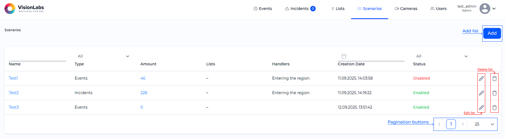Expand the Status filter dropdown
Viewport: 505px width, 139px height.
(x=466, y=56)
